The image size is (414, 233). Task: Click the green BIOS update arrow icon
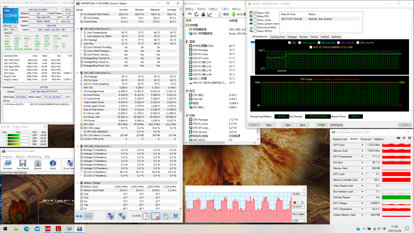tap(234, 14)
